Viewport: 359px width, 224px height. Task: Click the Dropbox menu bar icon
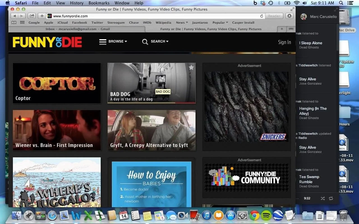[263, 3]
